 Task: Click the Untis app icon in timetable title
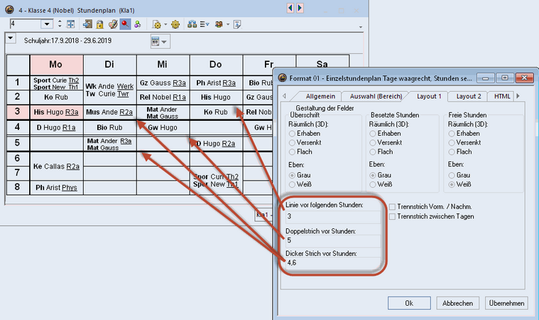[9, 10]
